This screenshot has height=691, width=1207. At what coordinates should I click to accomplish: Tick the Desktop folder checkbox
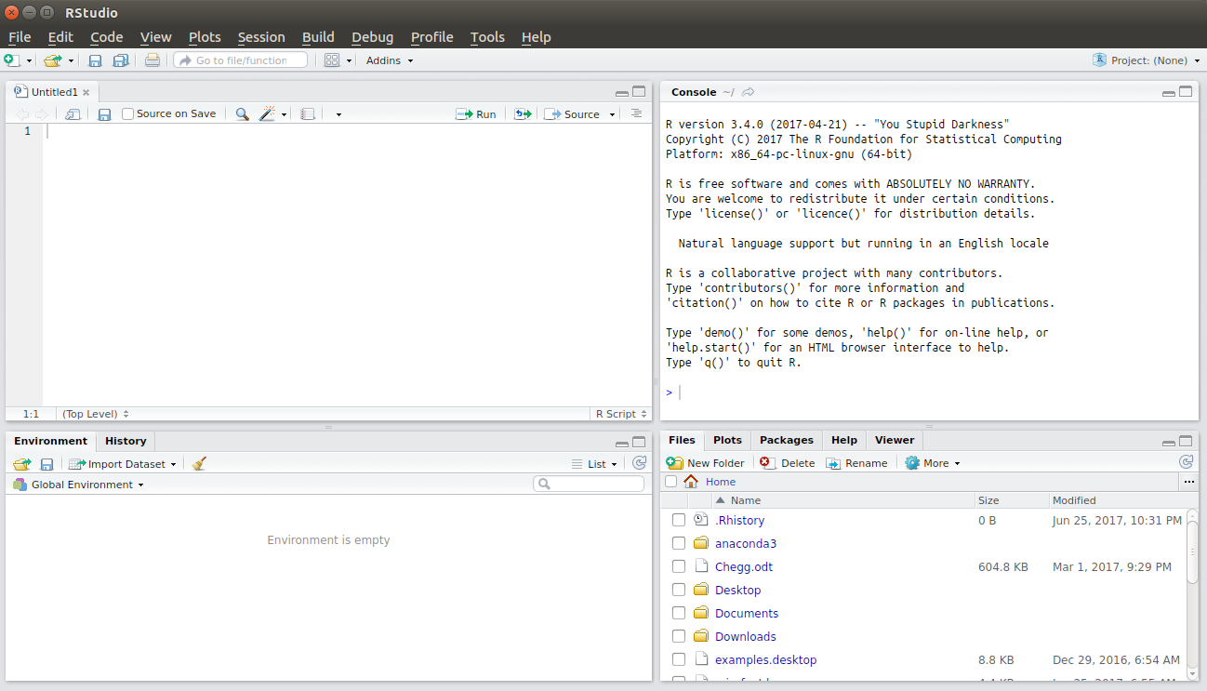coord(679,590)
